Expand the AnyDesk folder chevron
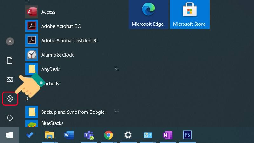This screenshot has height=143, width=254. (117, 69)
